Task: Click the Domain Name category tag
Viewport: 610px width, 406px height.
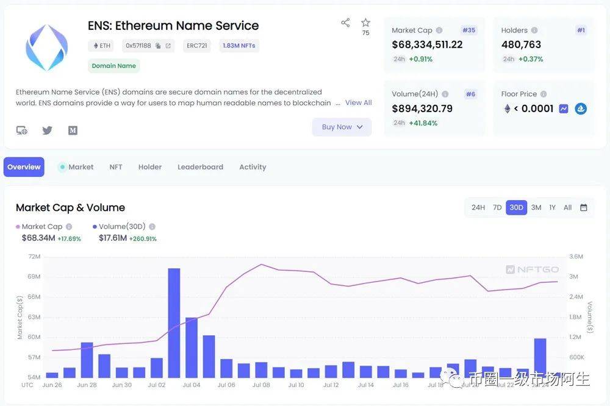Action: 113,66
